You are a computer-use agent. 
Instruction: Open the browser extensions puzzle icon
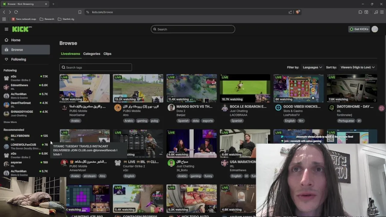[x=360, y=12]
